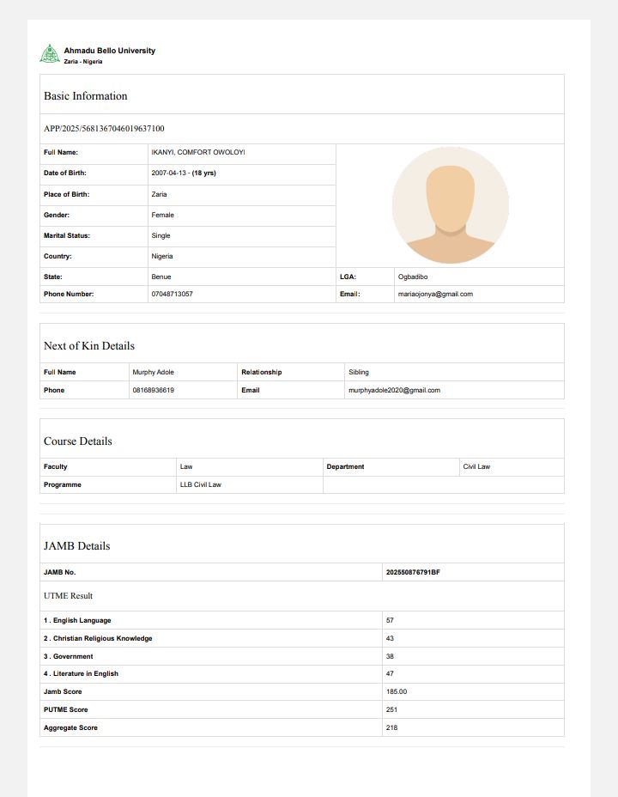Click the Aggregate Score value 218
618x797 pixels.
point(391,727)
